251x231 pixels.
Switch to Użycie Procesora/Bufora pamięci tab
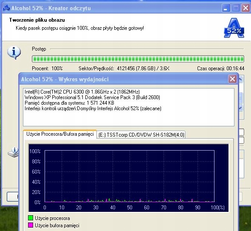pos(60,134)
